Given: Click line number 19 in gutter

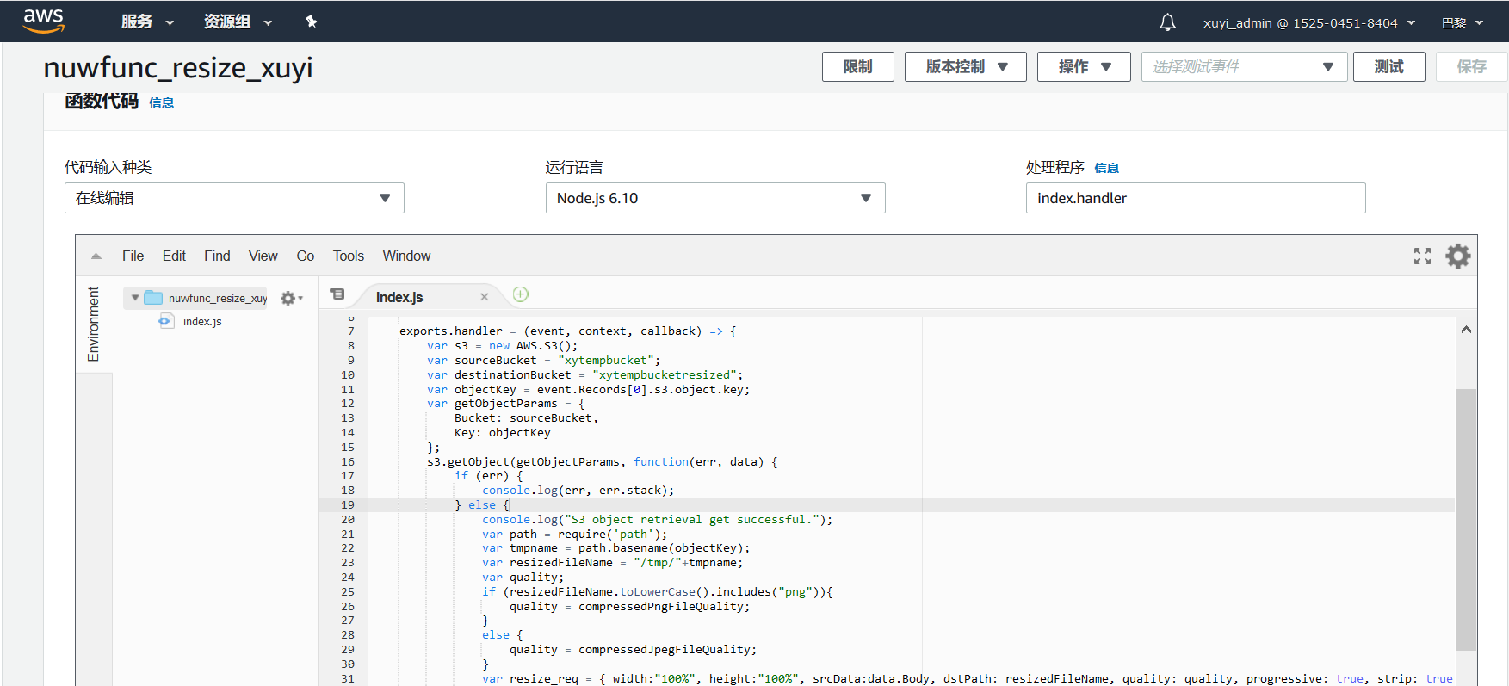Looking at the screenshot, I should pyautogui.click(x=348, y=505).
